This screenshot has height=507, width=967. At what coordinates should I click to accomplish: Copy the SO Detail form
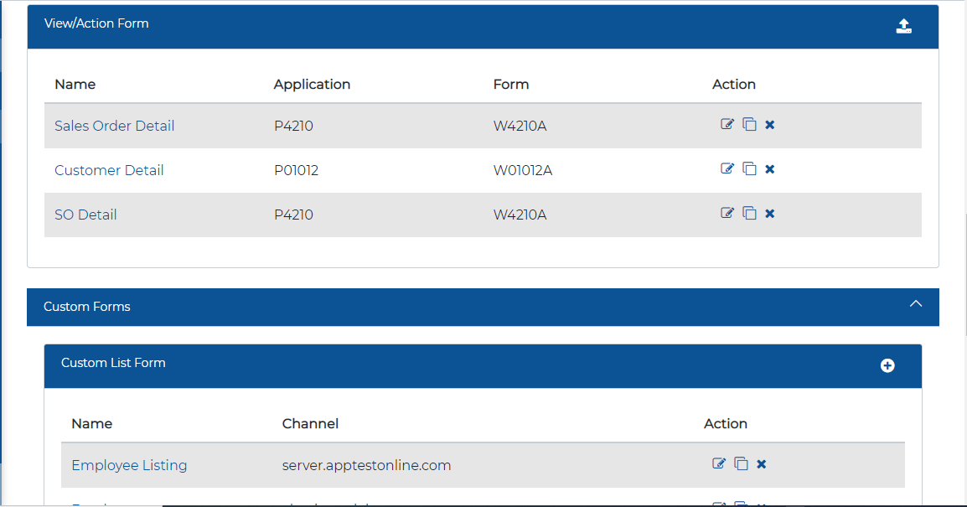coord(749,213)
